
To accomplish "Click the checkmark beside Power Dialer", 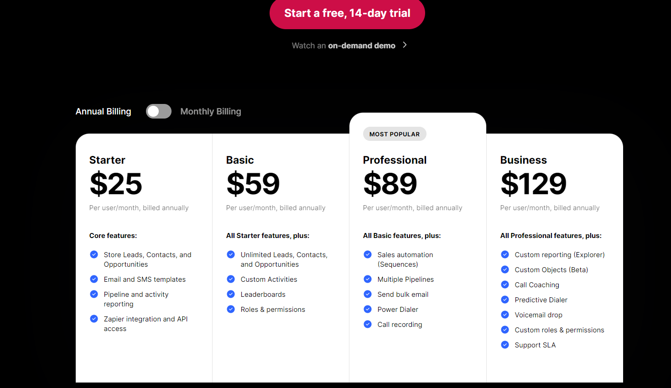I will click(x=368, y=309).
